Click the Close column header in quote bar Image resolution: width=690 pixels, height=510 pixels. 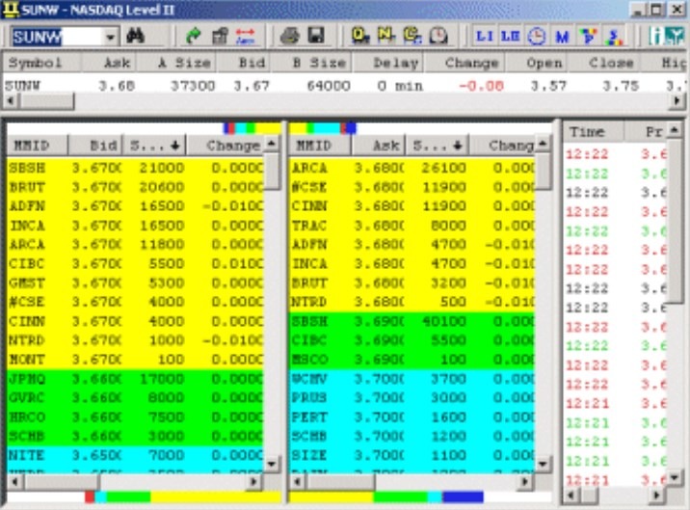click(x=602, y=63)
